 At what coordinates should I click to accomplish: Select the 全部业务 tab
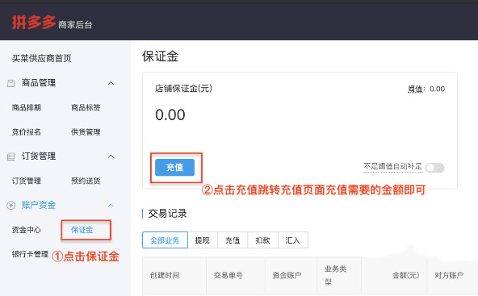pos(165,240)
